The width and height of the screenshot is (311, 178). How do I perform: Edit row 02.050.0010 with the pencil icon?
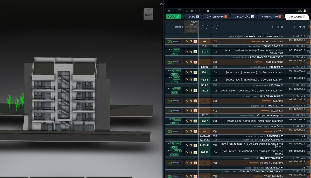click(x=187, y=51)
